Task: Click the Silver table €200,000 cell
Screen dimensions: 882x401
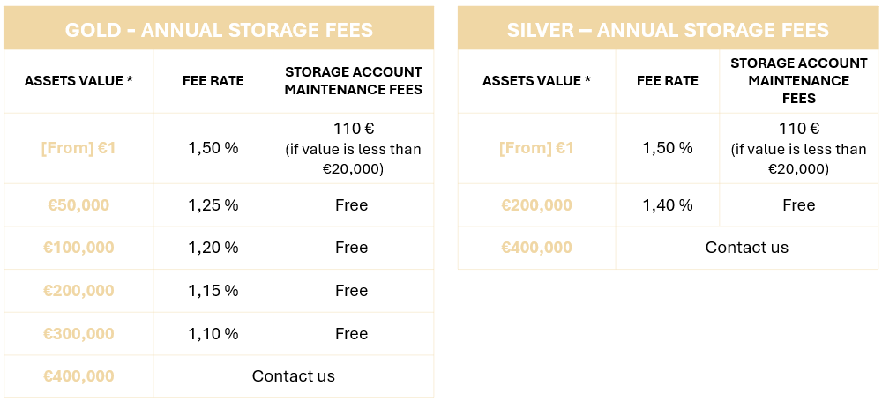Action: 536,205
